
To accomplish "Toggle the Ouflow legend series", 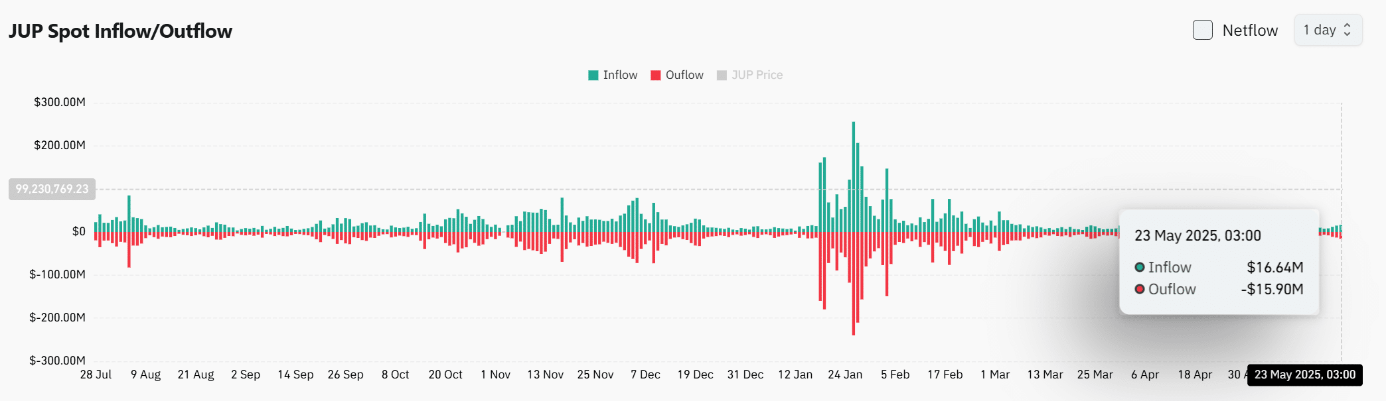I will [x=677, y=75].
